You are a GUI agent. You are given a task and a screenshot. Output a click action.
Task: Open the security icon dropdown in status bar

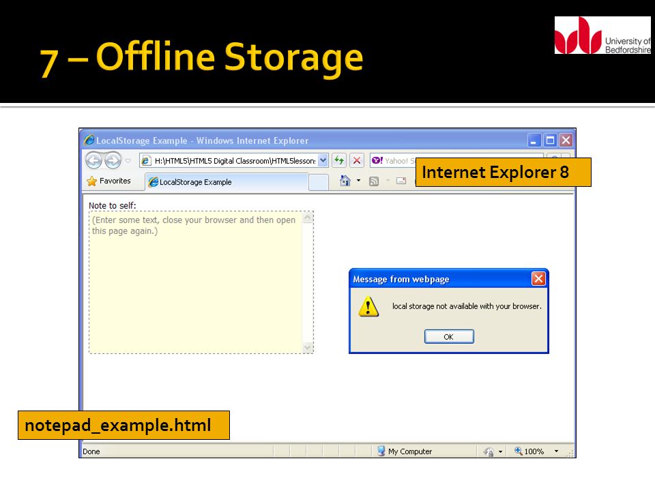500,451
